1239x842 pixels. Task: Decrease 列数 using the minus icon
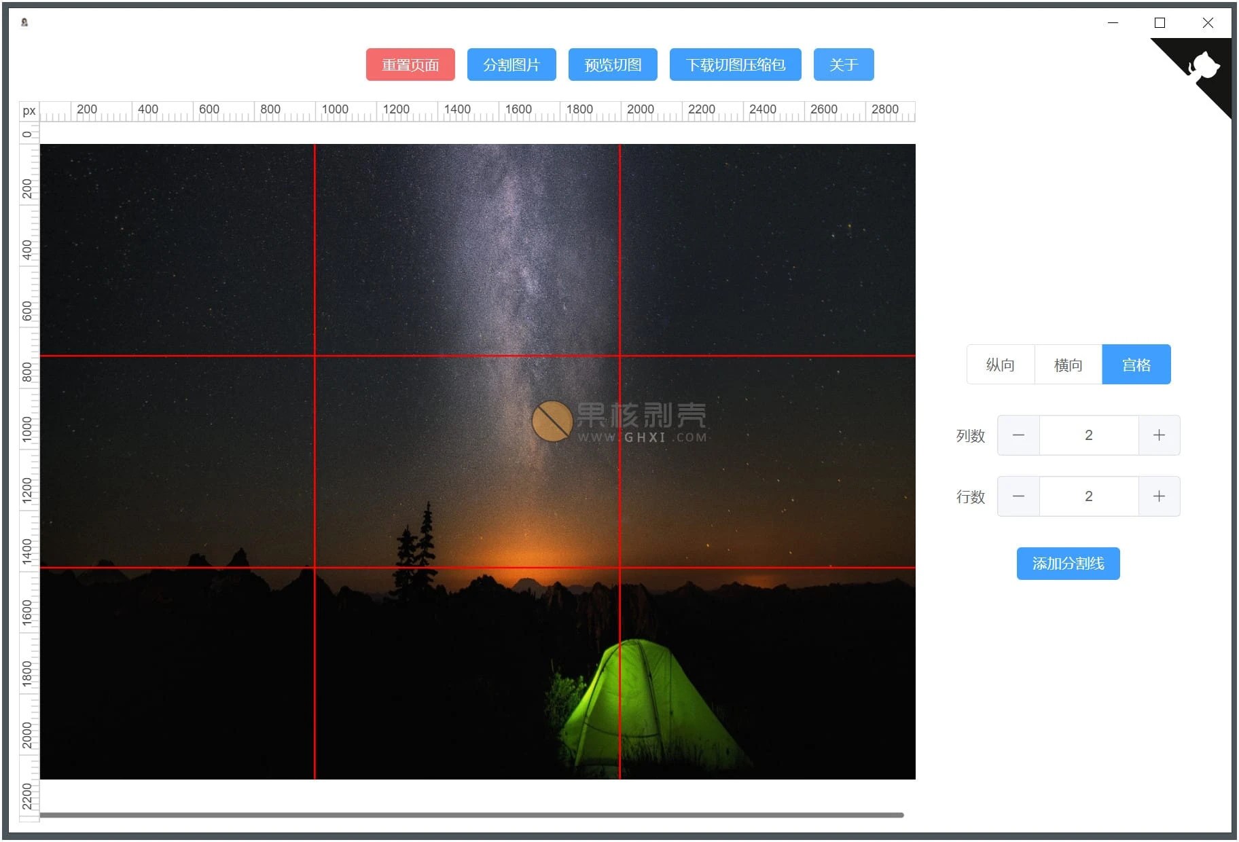[x=1018, y=435]
